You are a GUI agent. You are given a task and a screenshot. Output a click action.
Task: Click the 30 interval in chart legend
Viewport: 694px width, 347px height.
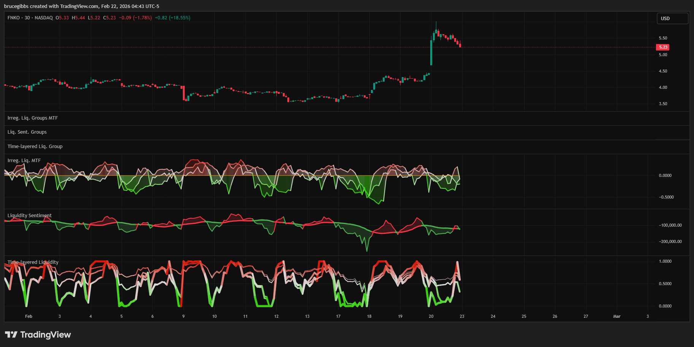(27, 18)
